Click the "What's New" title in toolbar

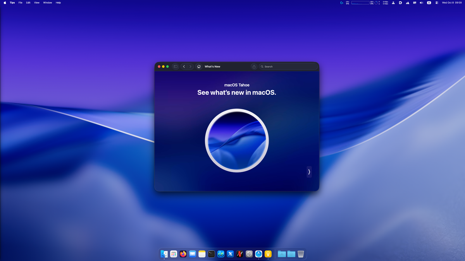212,67
